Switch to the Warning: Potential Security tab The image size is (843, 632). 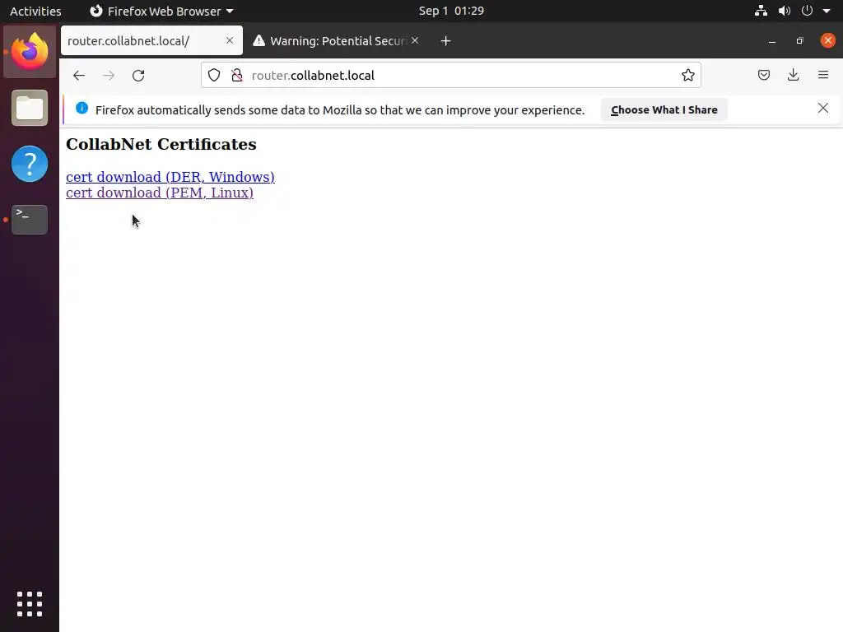pyautogui.click(x=336, y=40)
